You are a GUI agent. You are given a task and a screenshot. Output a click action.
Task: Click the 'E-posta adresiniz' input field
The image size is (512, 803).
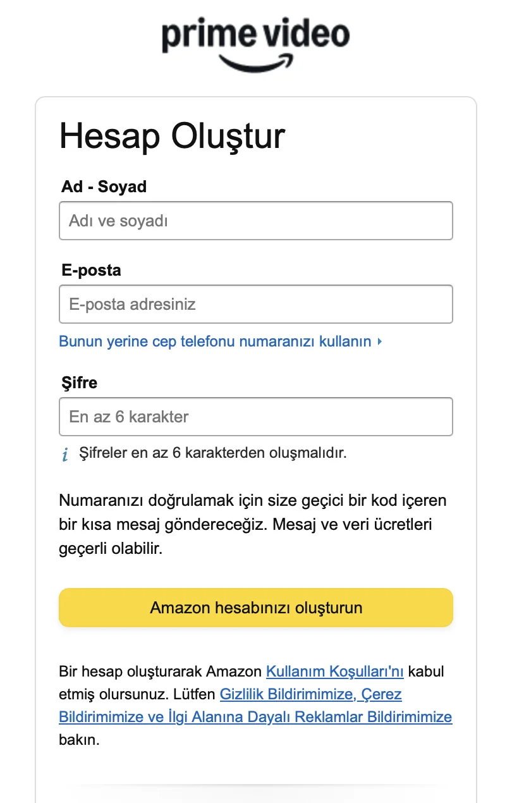(x=256, y=304)
